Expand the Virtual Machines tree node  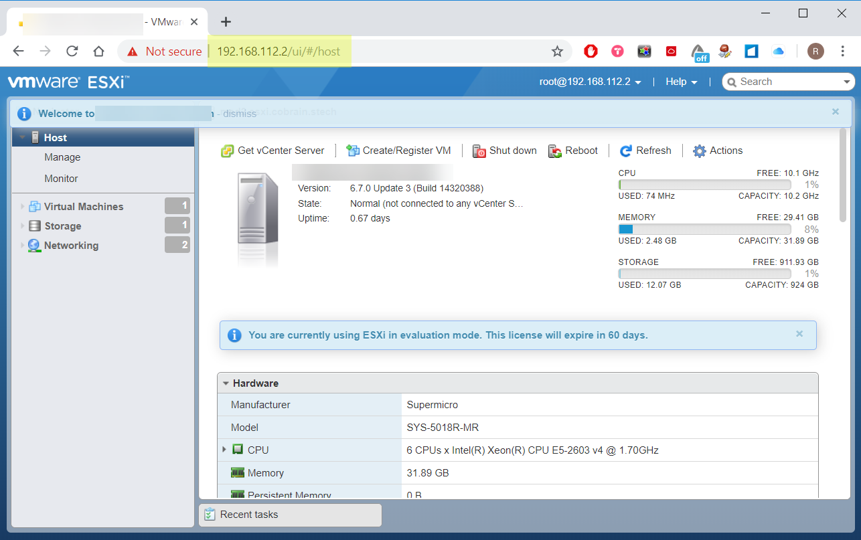23,207
